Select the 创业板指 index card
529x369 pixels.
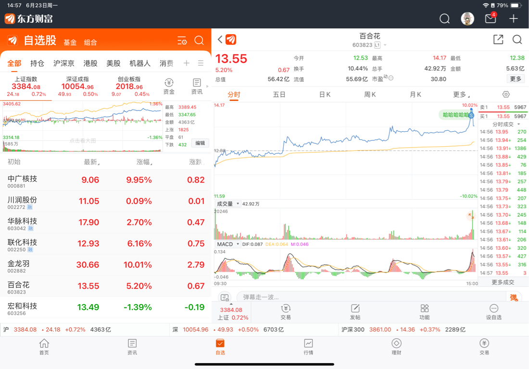click(129, 87)
